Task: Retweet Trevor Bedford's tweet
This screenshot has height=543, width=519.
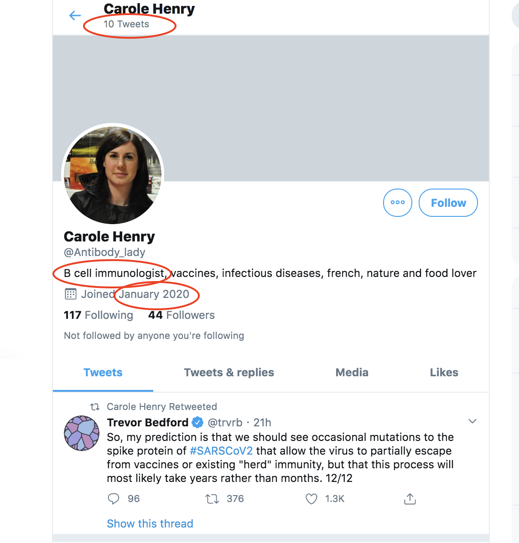Action: [x=212, y=499]
